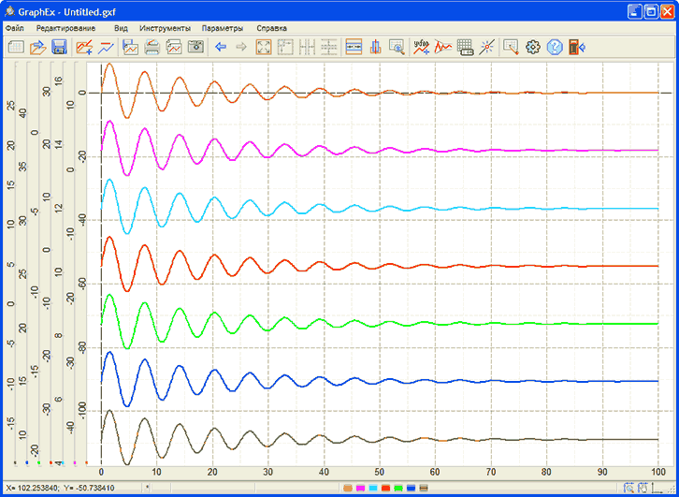679x497 pixels.
Task: Open the data table grid icon
Action: pos(465,47)
